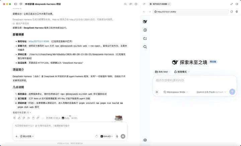Toggle the preview side panel layout icon
Viewport: 241px width, 146px height.
pyautogui.click(x=237, y=4)
